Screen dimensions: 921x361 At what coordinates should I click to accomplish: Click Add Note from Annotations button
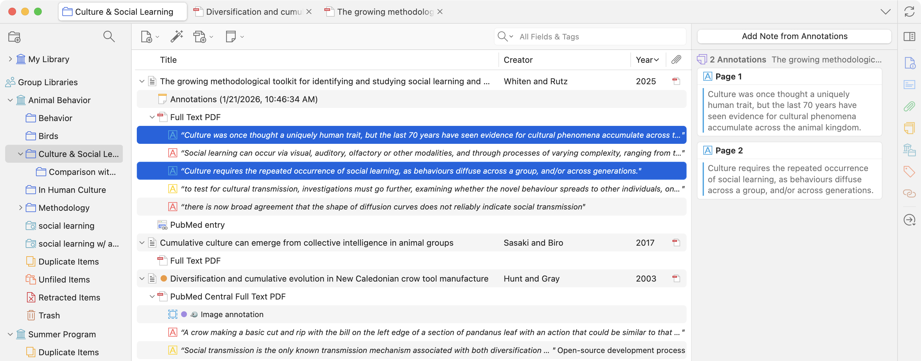[x=794, y=37]
